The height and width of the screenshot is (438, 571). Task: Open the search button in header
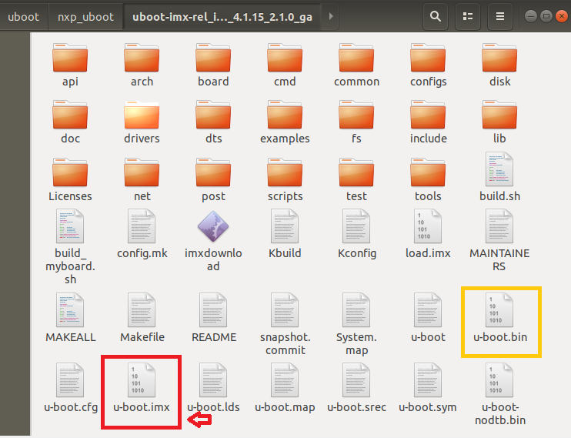(435, 16)
